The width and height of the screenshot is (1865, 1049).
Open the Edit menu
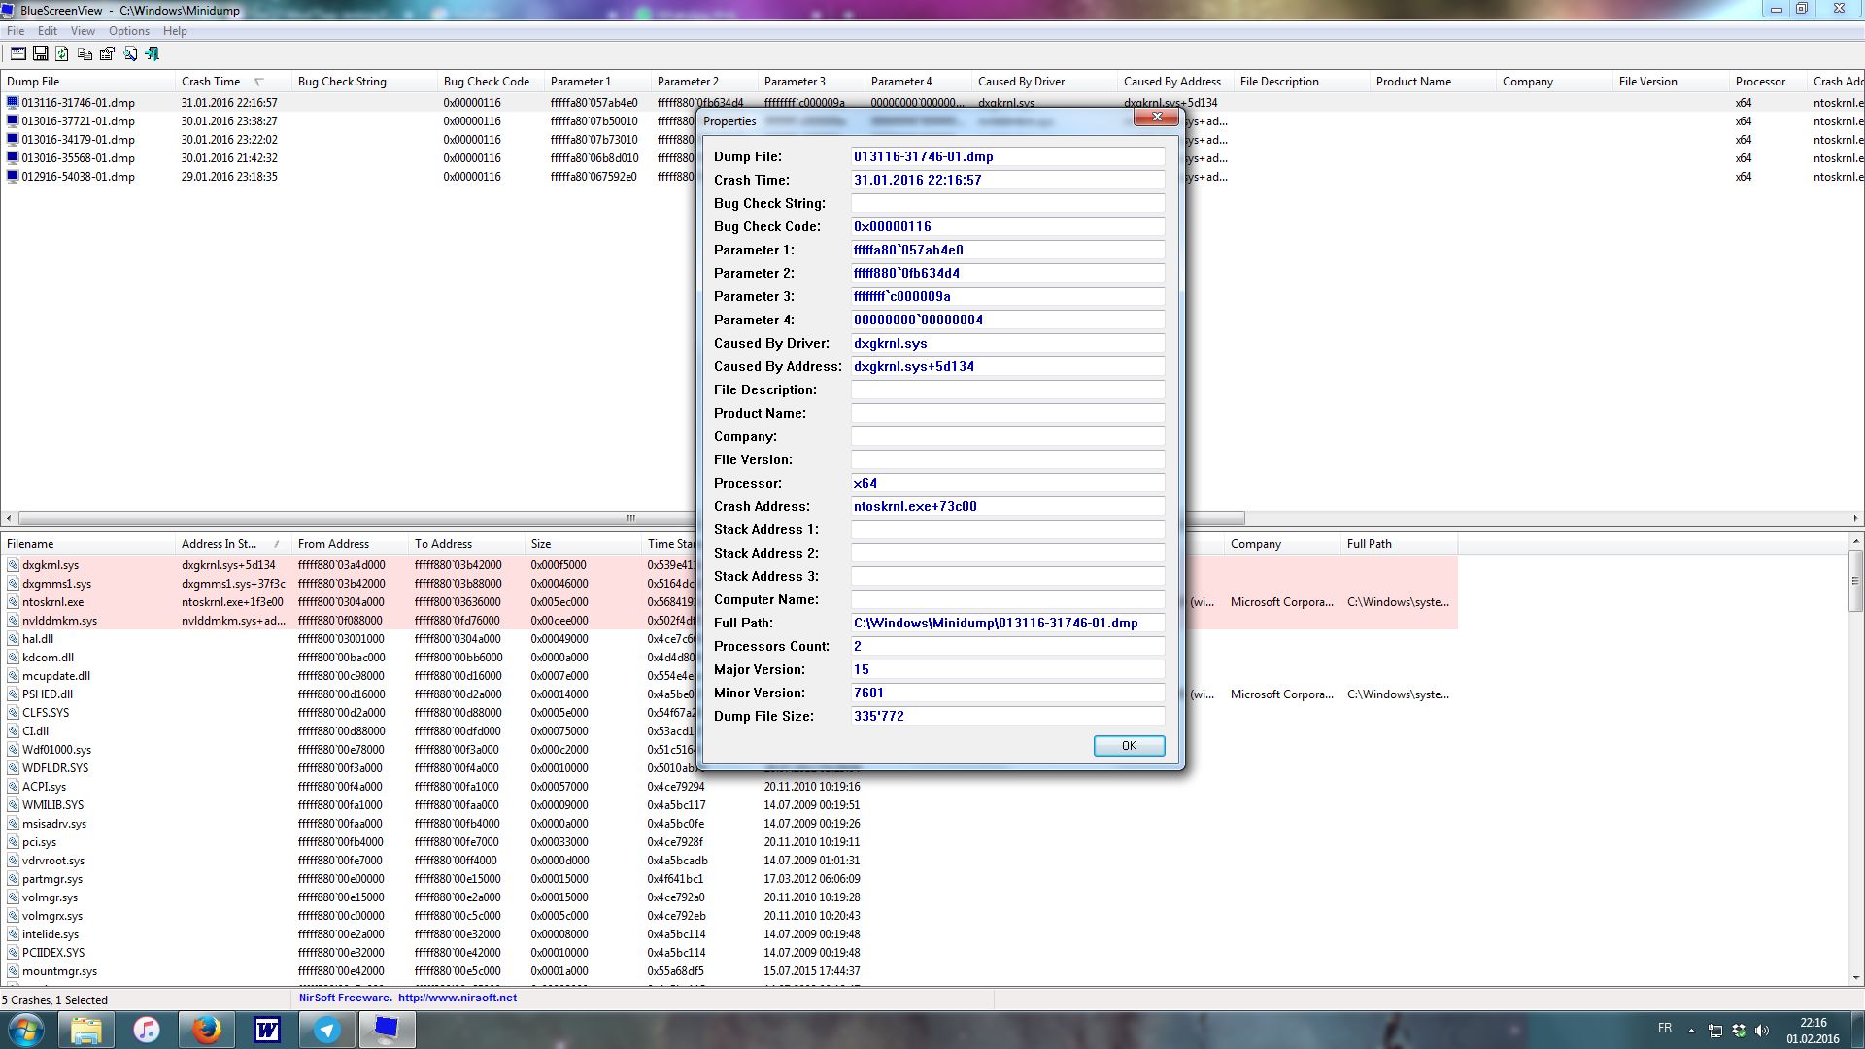[47, 31]
